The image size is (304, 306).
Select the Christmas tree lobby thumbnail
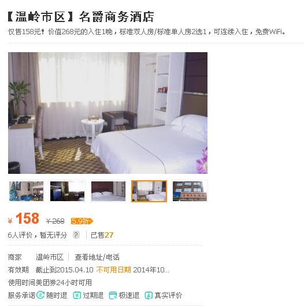pos(26,191)
